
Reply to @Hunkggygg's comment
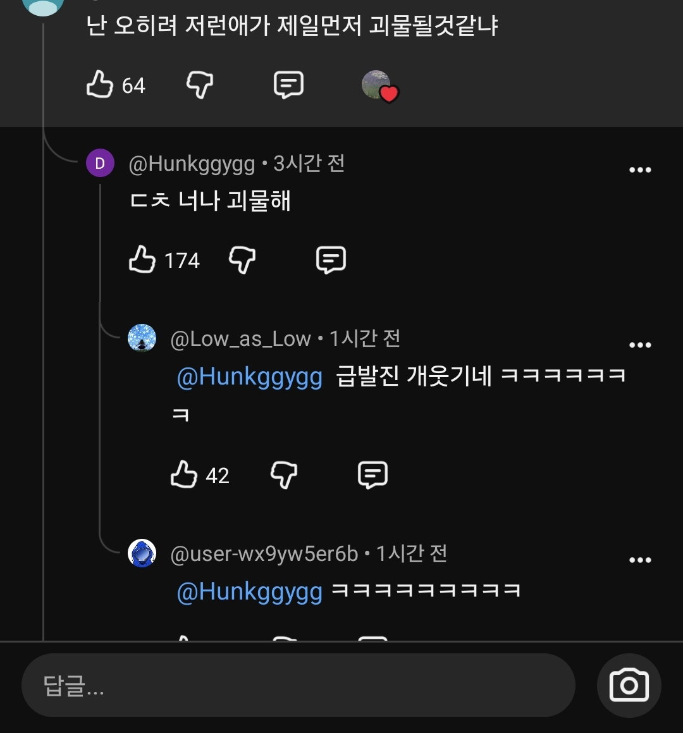[x=331, y=259]
